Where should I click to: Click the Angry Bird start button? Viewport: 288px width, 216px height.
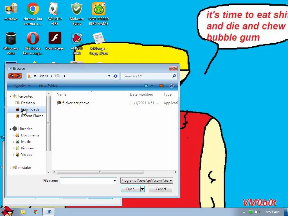(7, 211)
